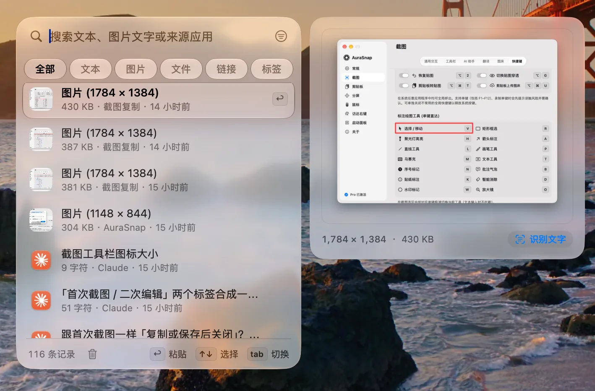Select the 387 KB image thumbnail
Screen dimensions: 595x391
tap(41, 139)
